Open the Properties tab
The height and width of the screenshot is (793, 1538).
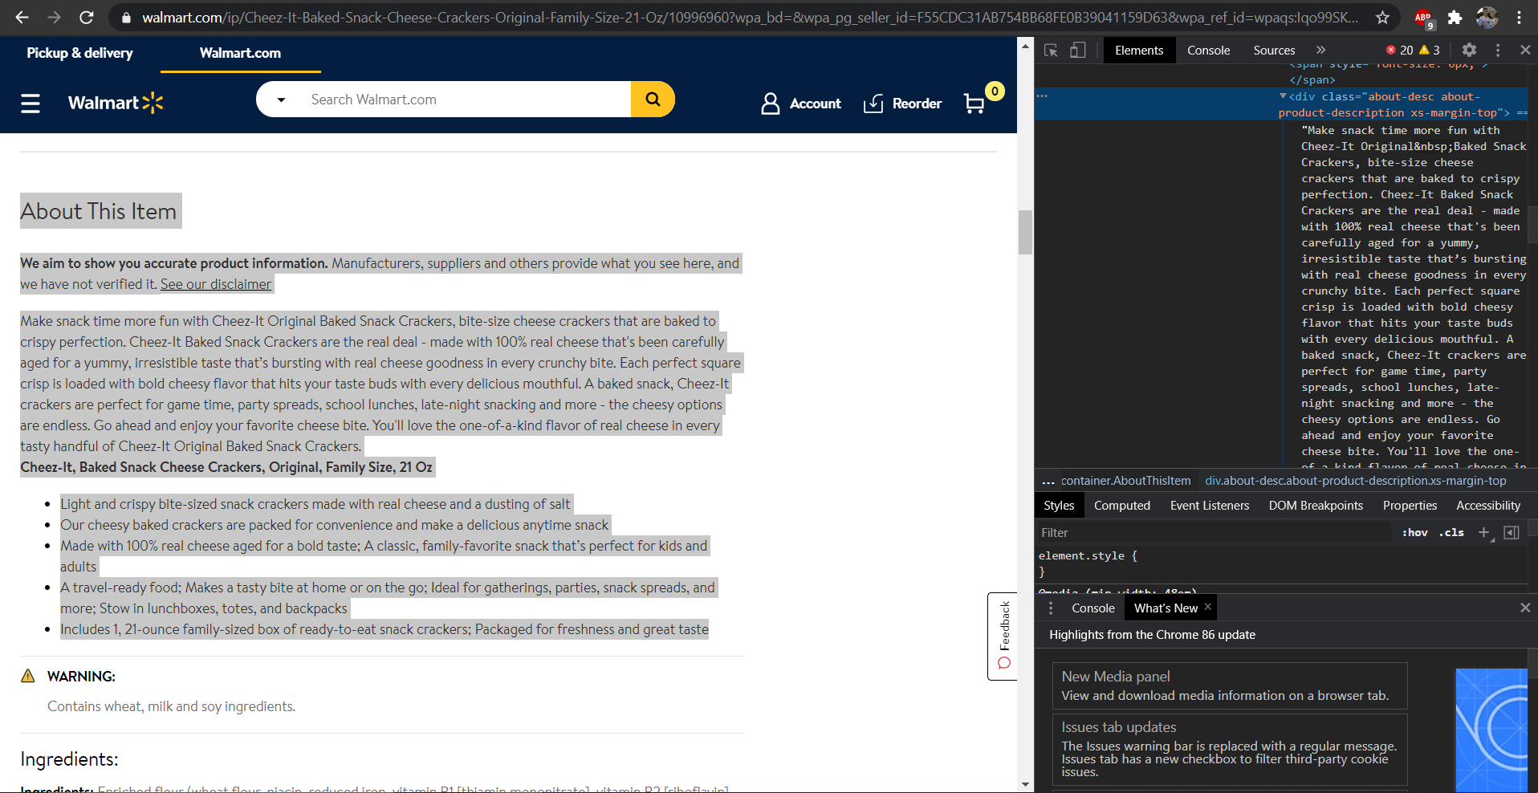[x=1410, y=506]
